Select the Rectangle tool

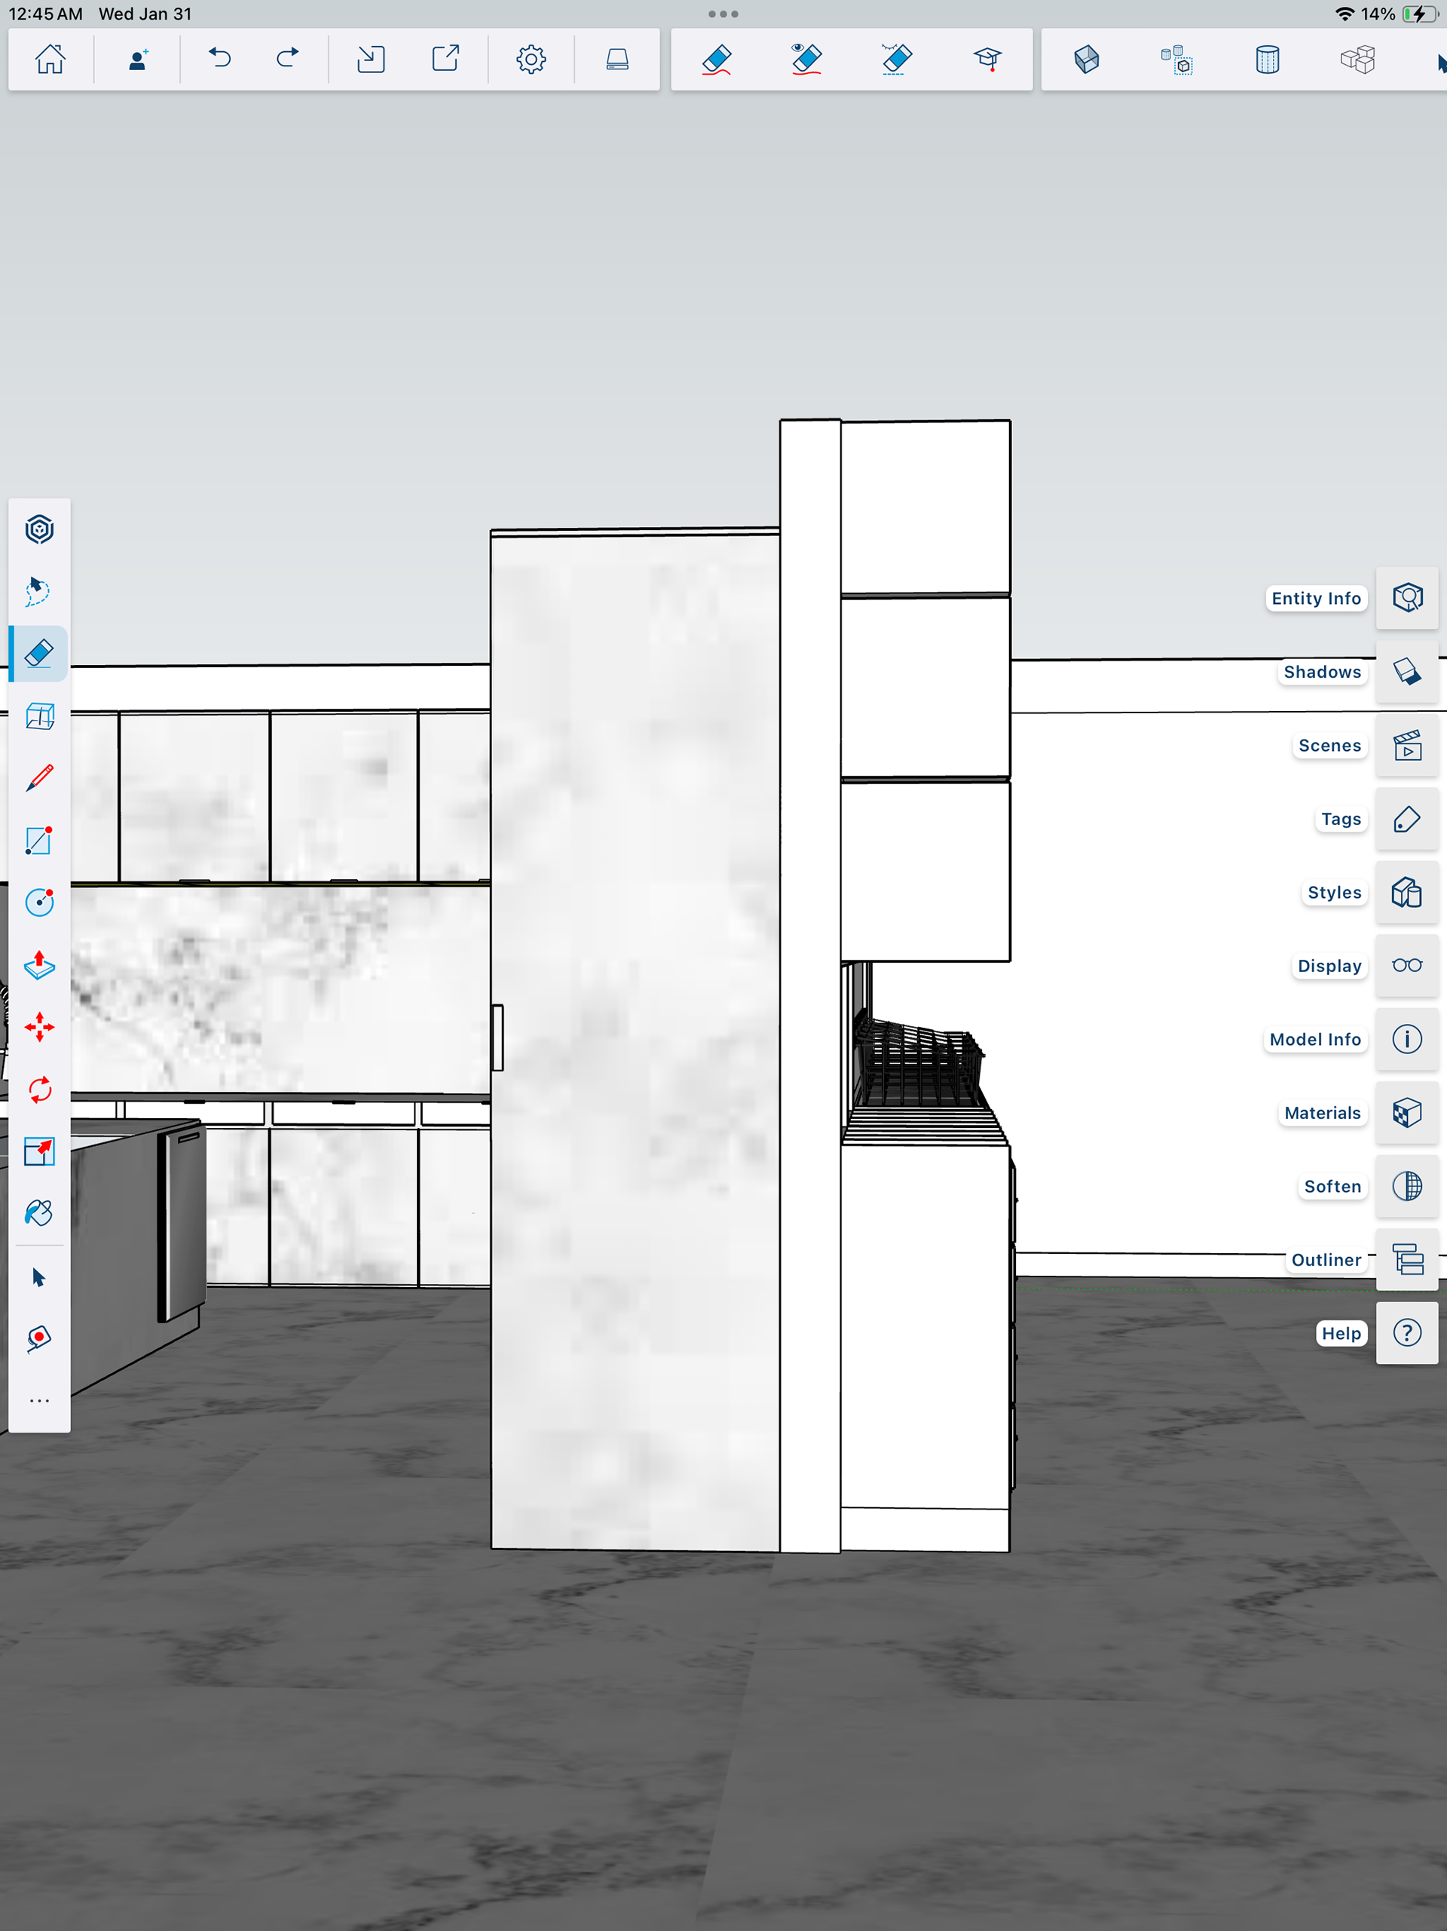tap(39, 840)
